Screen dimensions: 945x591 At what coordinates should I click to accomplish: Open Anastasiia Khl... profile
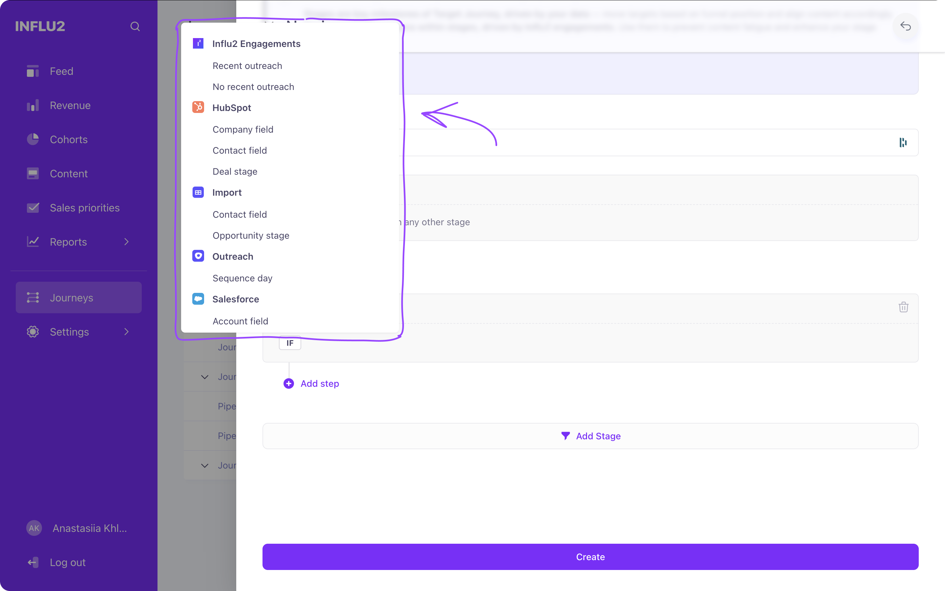pos(90,528)
